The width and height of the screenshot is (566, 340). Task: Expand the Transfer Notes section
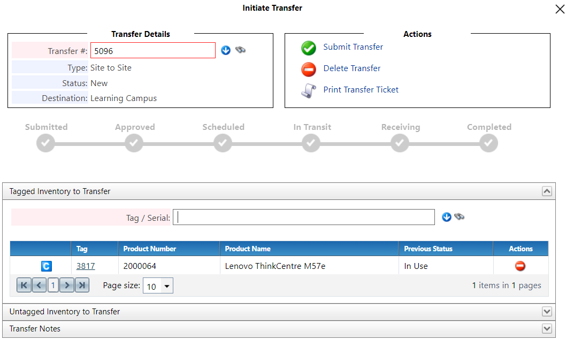pyautogui.click(x=547, y=328)
